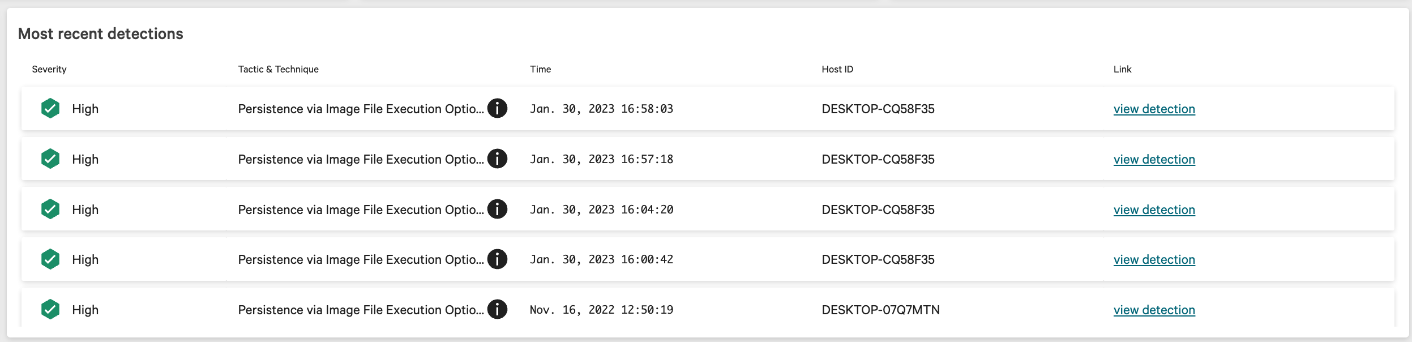
Task: Click the Tactic & Technique column header
Action: pyautogui.click(x=278, y=69)
